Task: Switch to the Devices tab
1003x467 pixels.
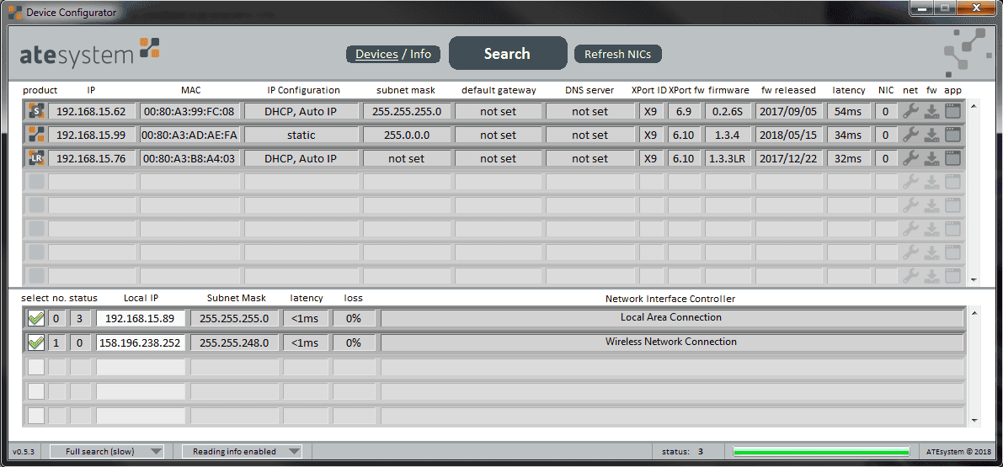Action: [x=376, y=55]
